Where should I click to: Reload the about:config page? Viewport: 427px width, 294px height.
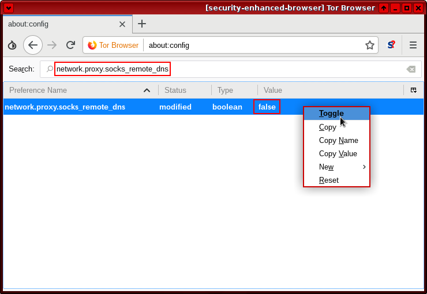70,45
